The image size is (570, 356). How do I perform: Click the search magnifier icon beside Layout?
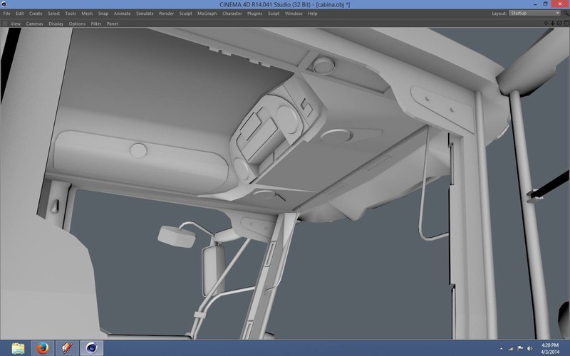click(x=566, y=13)
